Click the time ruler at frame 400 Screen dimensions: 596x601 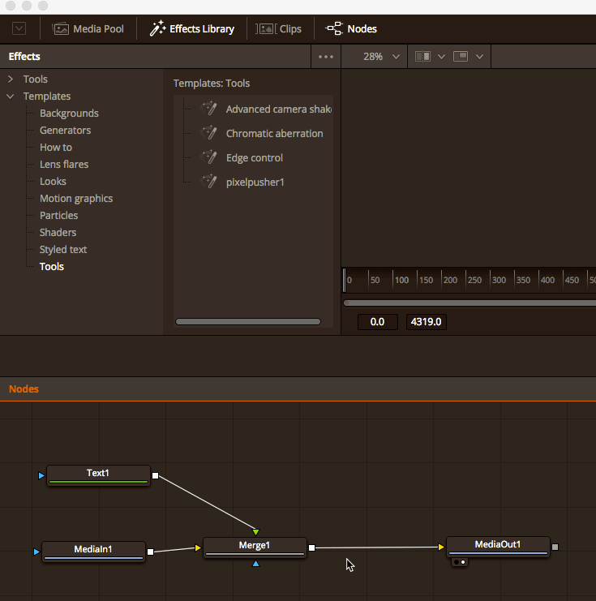(547, 280)
